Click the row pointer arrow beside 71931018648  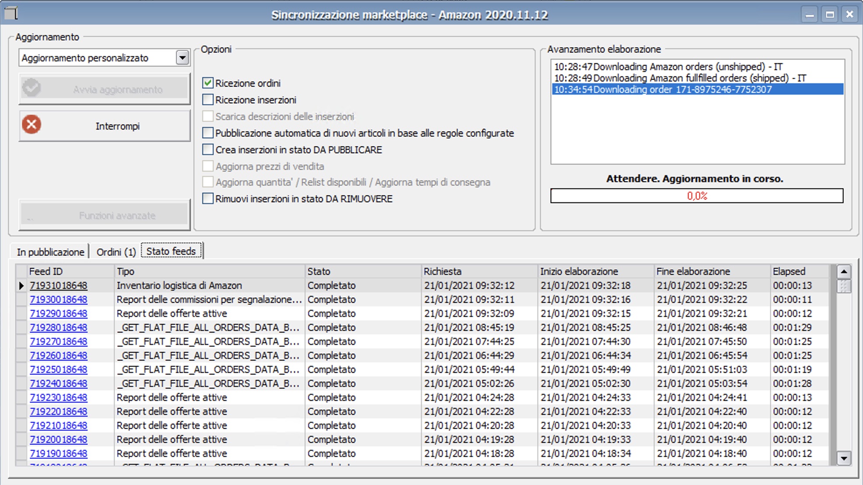(x=21, y=286)
